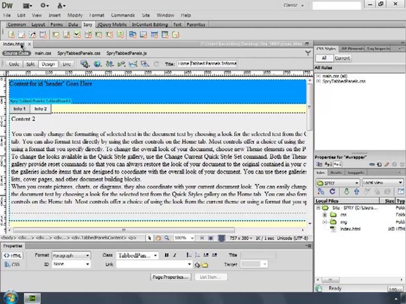406x304 pixels.
Task: Expand Files panel to show both sites
Action: [401, 192]
